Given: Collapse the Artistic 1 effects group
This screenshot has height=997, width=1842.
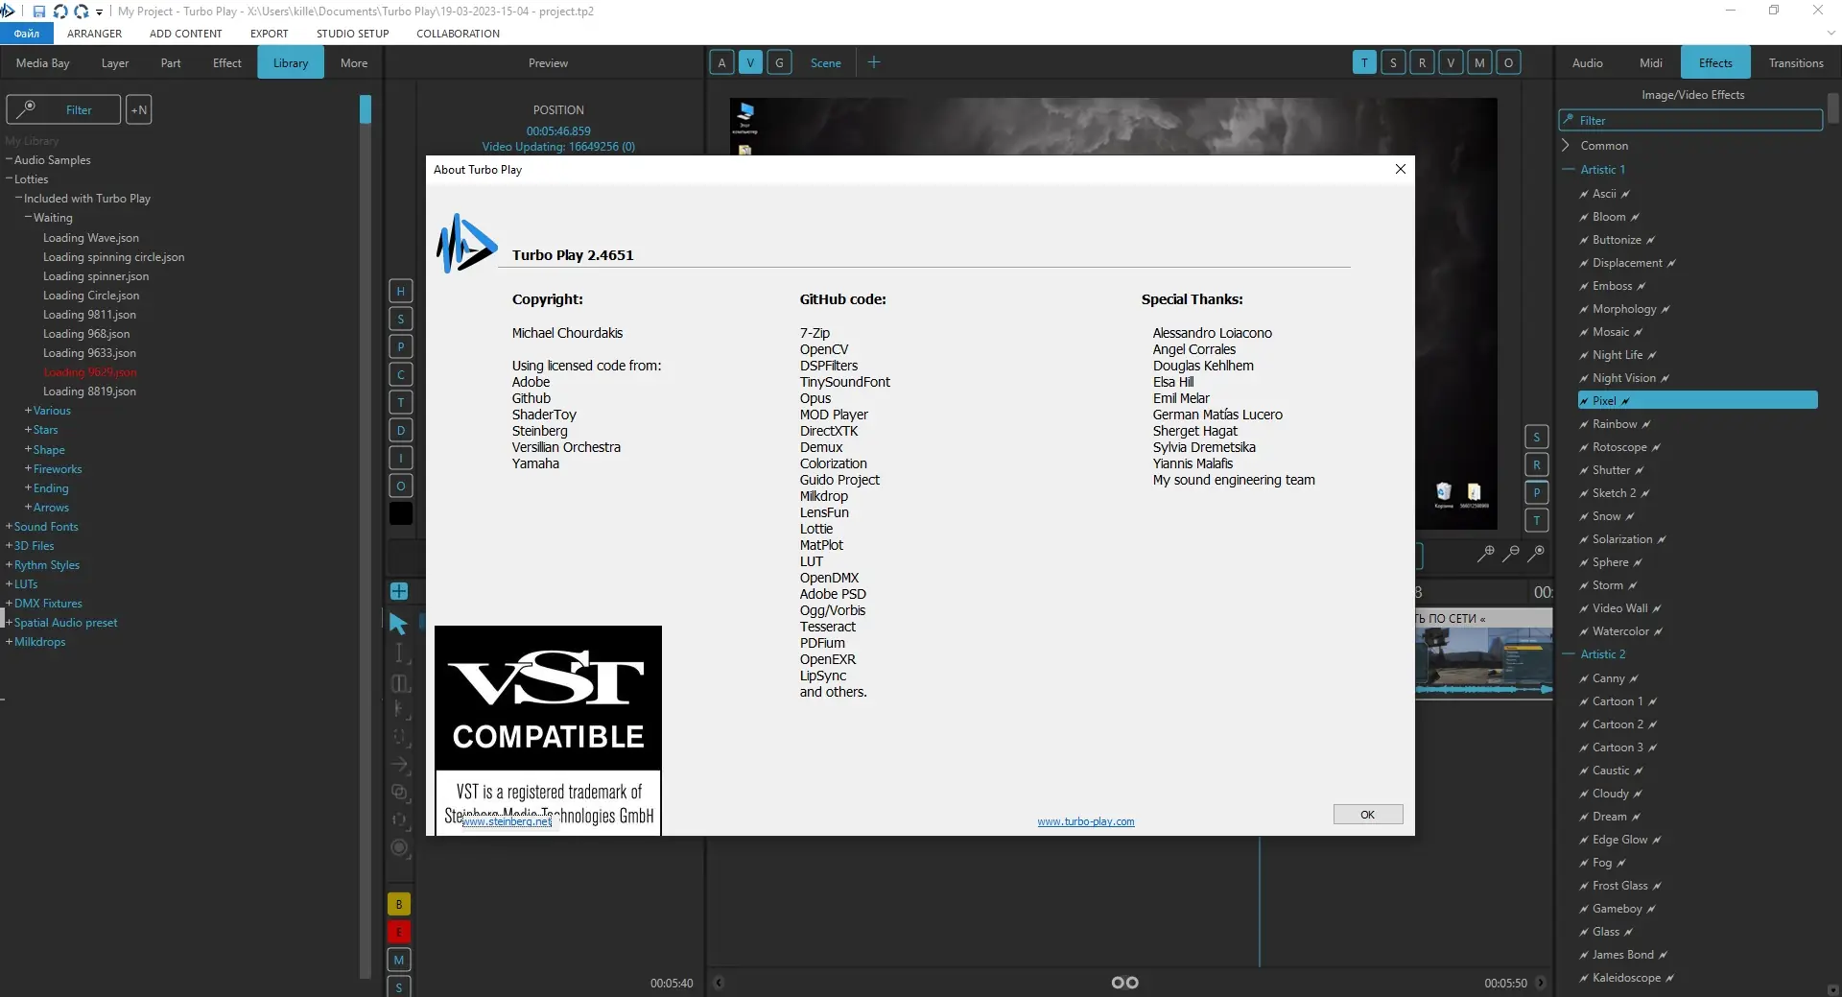Looking at the screenshot, I should tap(1569, 170).
